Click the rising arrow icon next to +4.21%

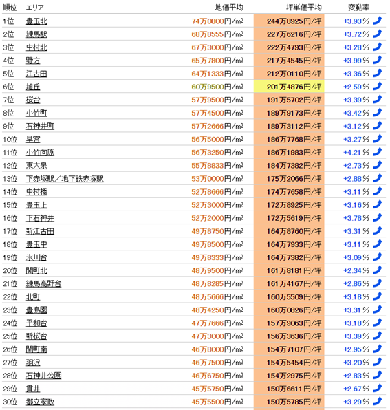378,152
